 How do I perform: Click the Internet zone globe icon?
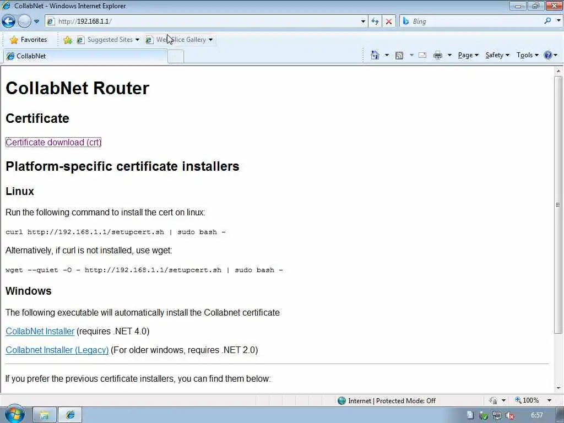[x=341, y=401]
